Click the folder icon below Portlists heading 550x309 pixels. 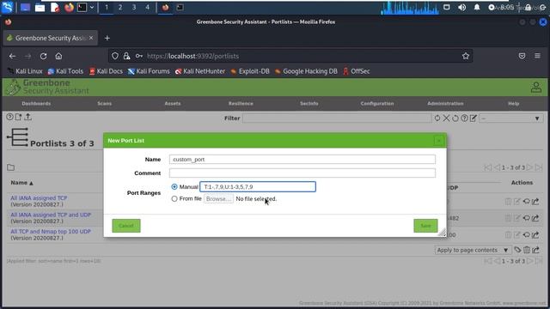(x=11, y=167)
